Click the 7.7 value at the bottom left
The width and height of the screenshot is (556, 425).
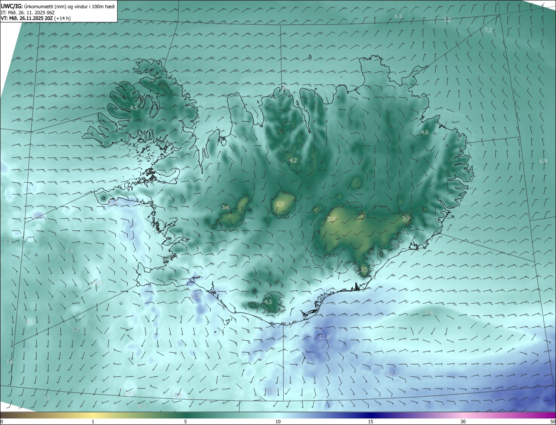(x=46, y=398)
